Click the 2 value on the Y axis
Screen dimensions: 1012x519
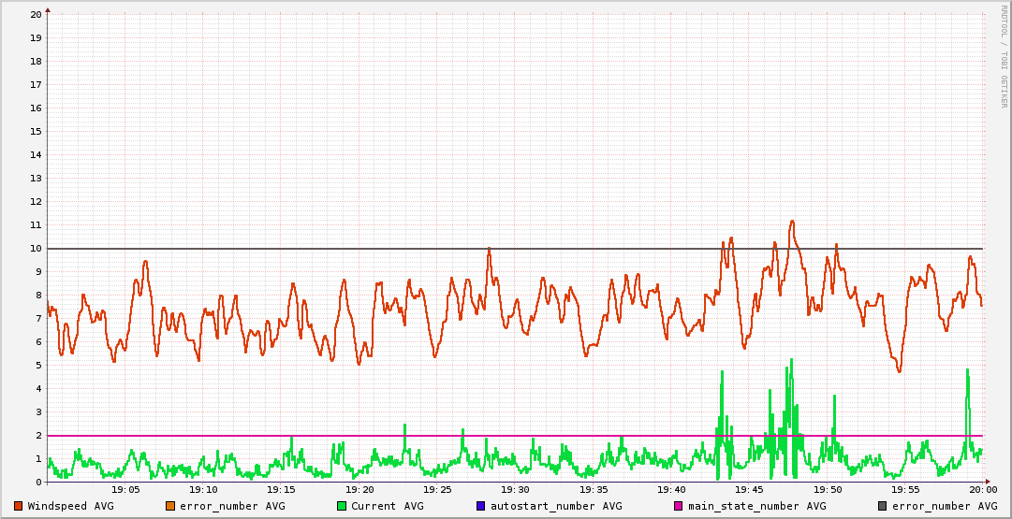(38, 436)
